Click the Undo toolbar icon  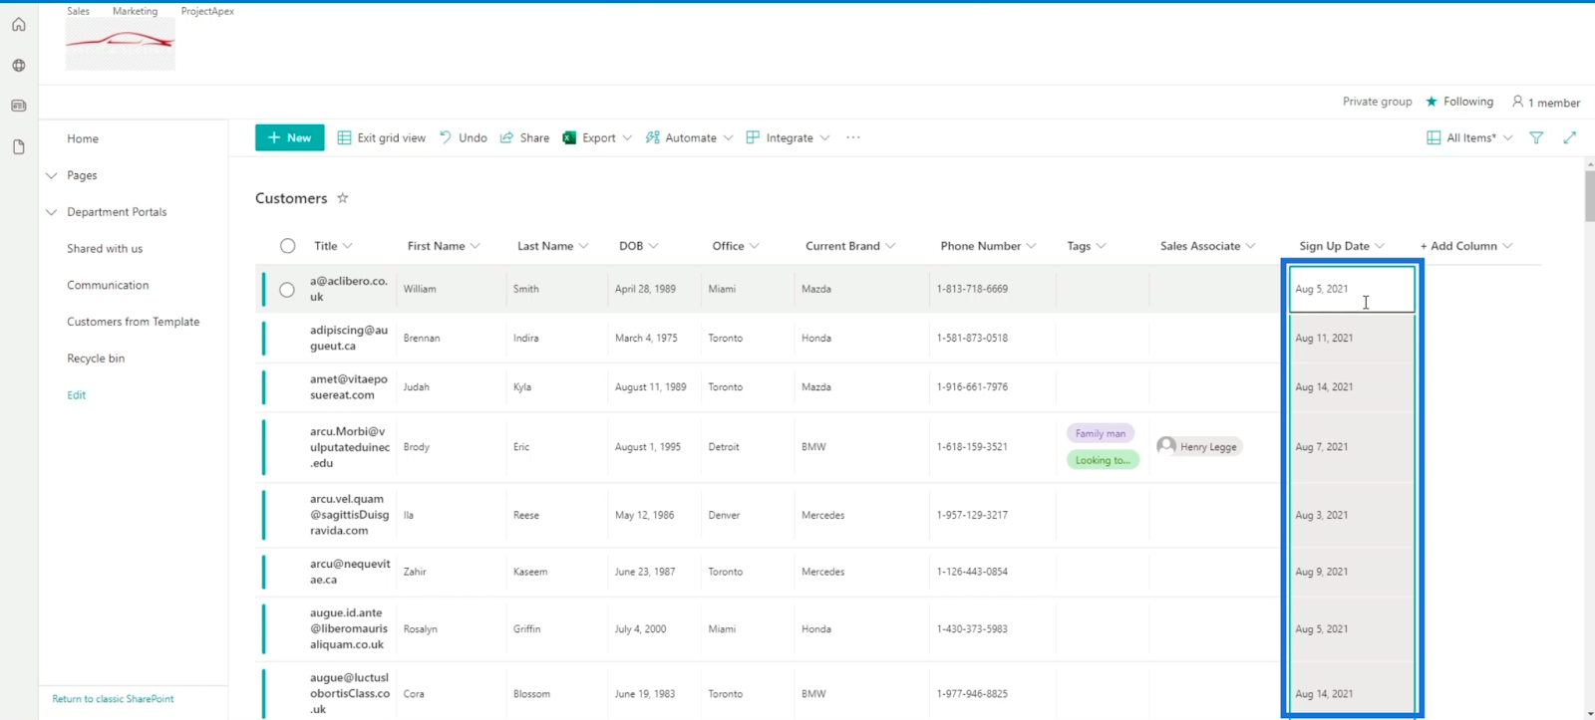pyautogui.click(x=446, y=137)
